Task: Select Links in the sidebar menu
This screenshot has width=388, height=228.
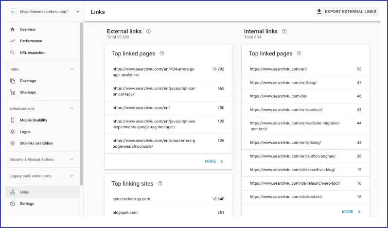Action: tap(24, 192)
